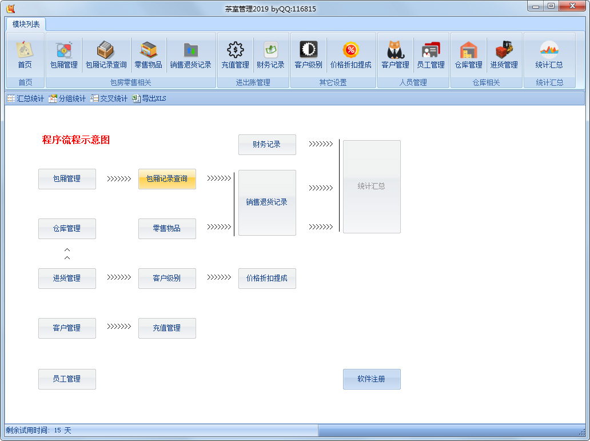
Task: Click the 仓库相关 group label
Action: click(486, 82)
